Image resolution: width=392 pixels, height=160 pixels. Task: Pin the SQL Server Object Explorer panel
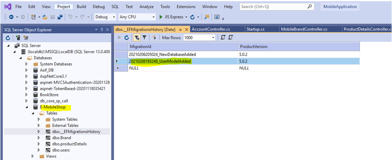click(x=102, y=30)
